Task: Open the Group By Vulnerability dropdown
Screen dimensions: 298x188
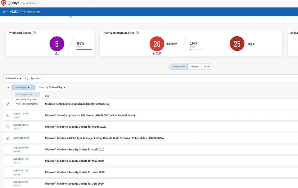Action: [52, 87]
